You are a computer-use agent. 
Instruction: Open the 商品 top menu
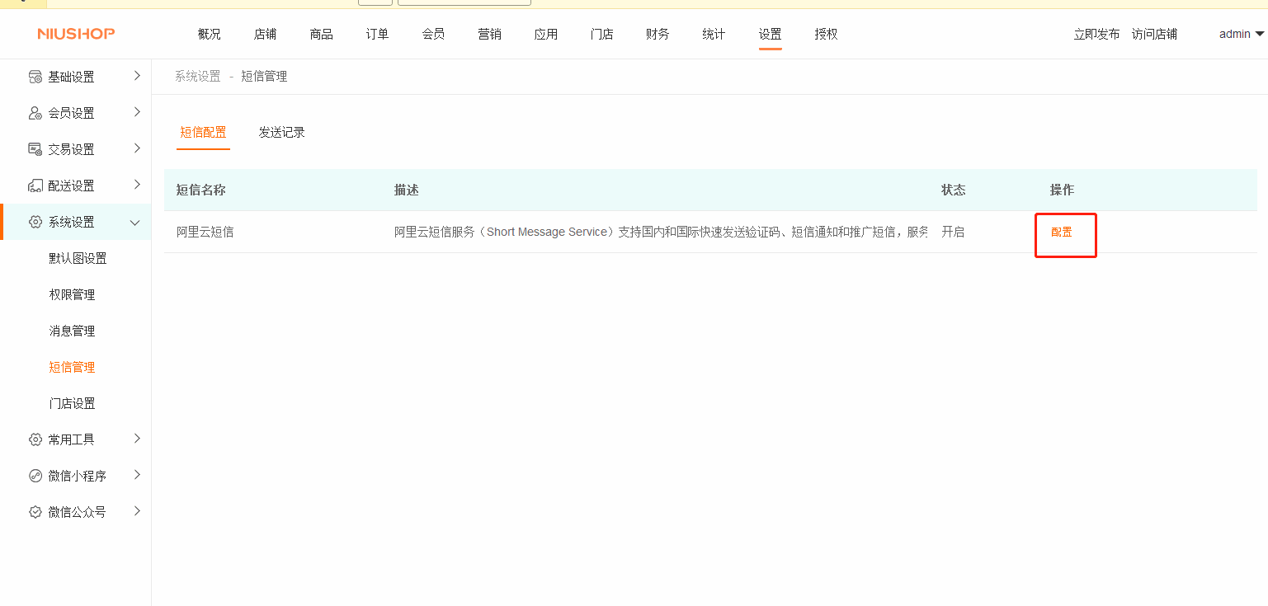pos(322,35)
